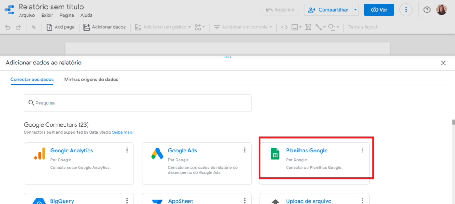
Task: Select the AppSheet connector
Action: (x=197, y=199)
